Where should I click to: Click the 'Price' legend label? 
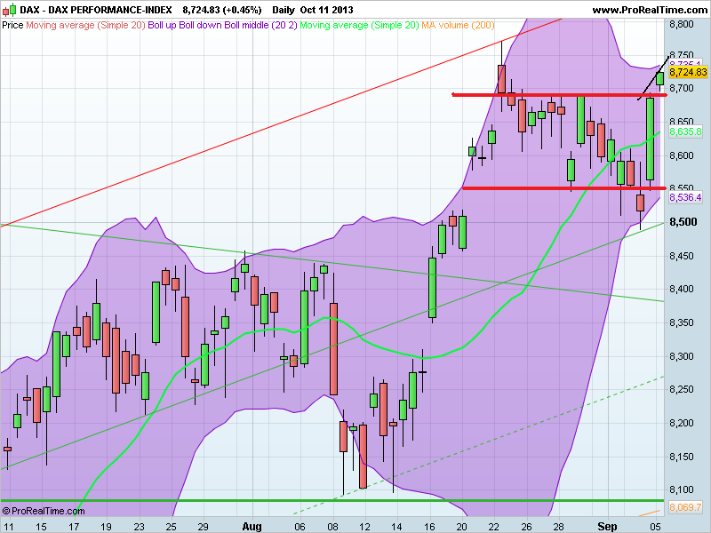pyautogui.click(x=12, y=25)
